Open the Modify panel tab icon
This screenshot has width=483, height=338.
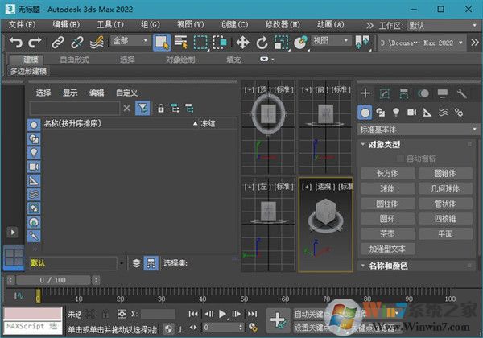385,93
